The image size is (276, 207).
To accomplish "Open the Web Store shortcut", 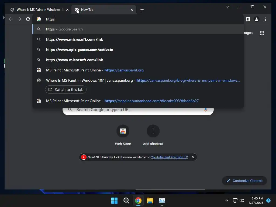I will tap(123, 135).
